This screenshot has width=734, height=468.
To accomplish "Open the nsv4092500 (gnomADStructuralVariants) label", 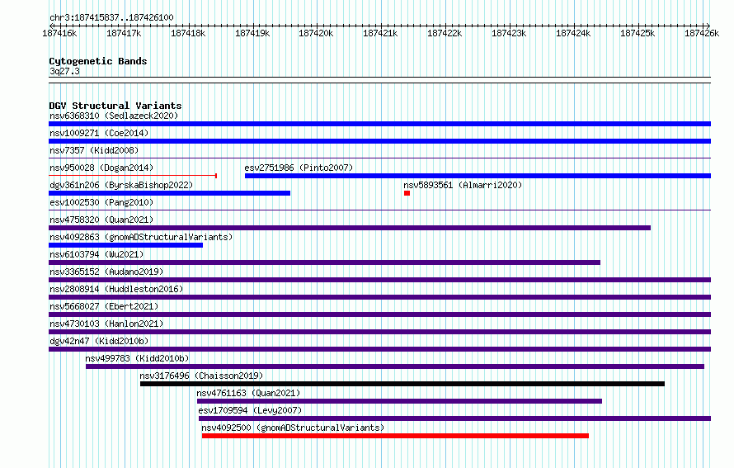I will [293, 428].
